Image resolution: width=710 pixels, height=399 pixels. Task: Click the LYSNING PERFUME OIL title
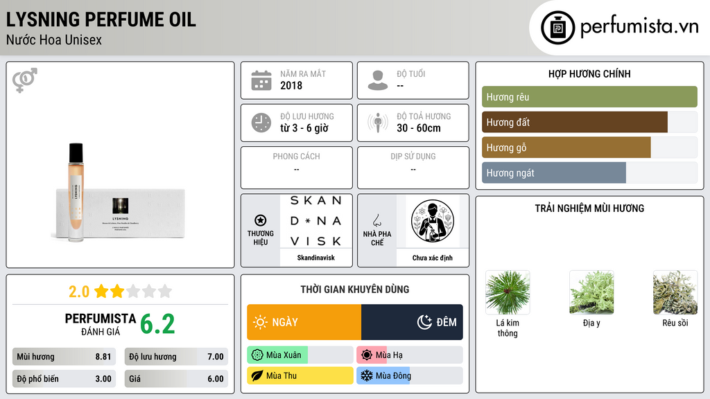[101, 19]
